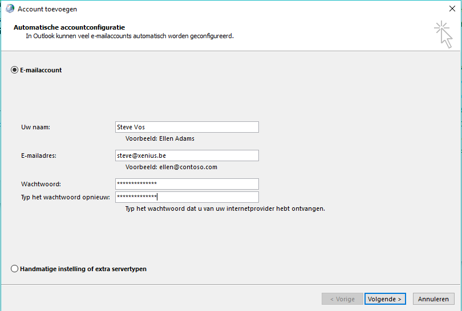
Task: Focus the Uw naam field containing Steve Vos
Action: [187, 127]
